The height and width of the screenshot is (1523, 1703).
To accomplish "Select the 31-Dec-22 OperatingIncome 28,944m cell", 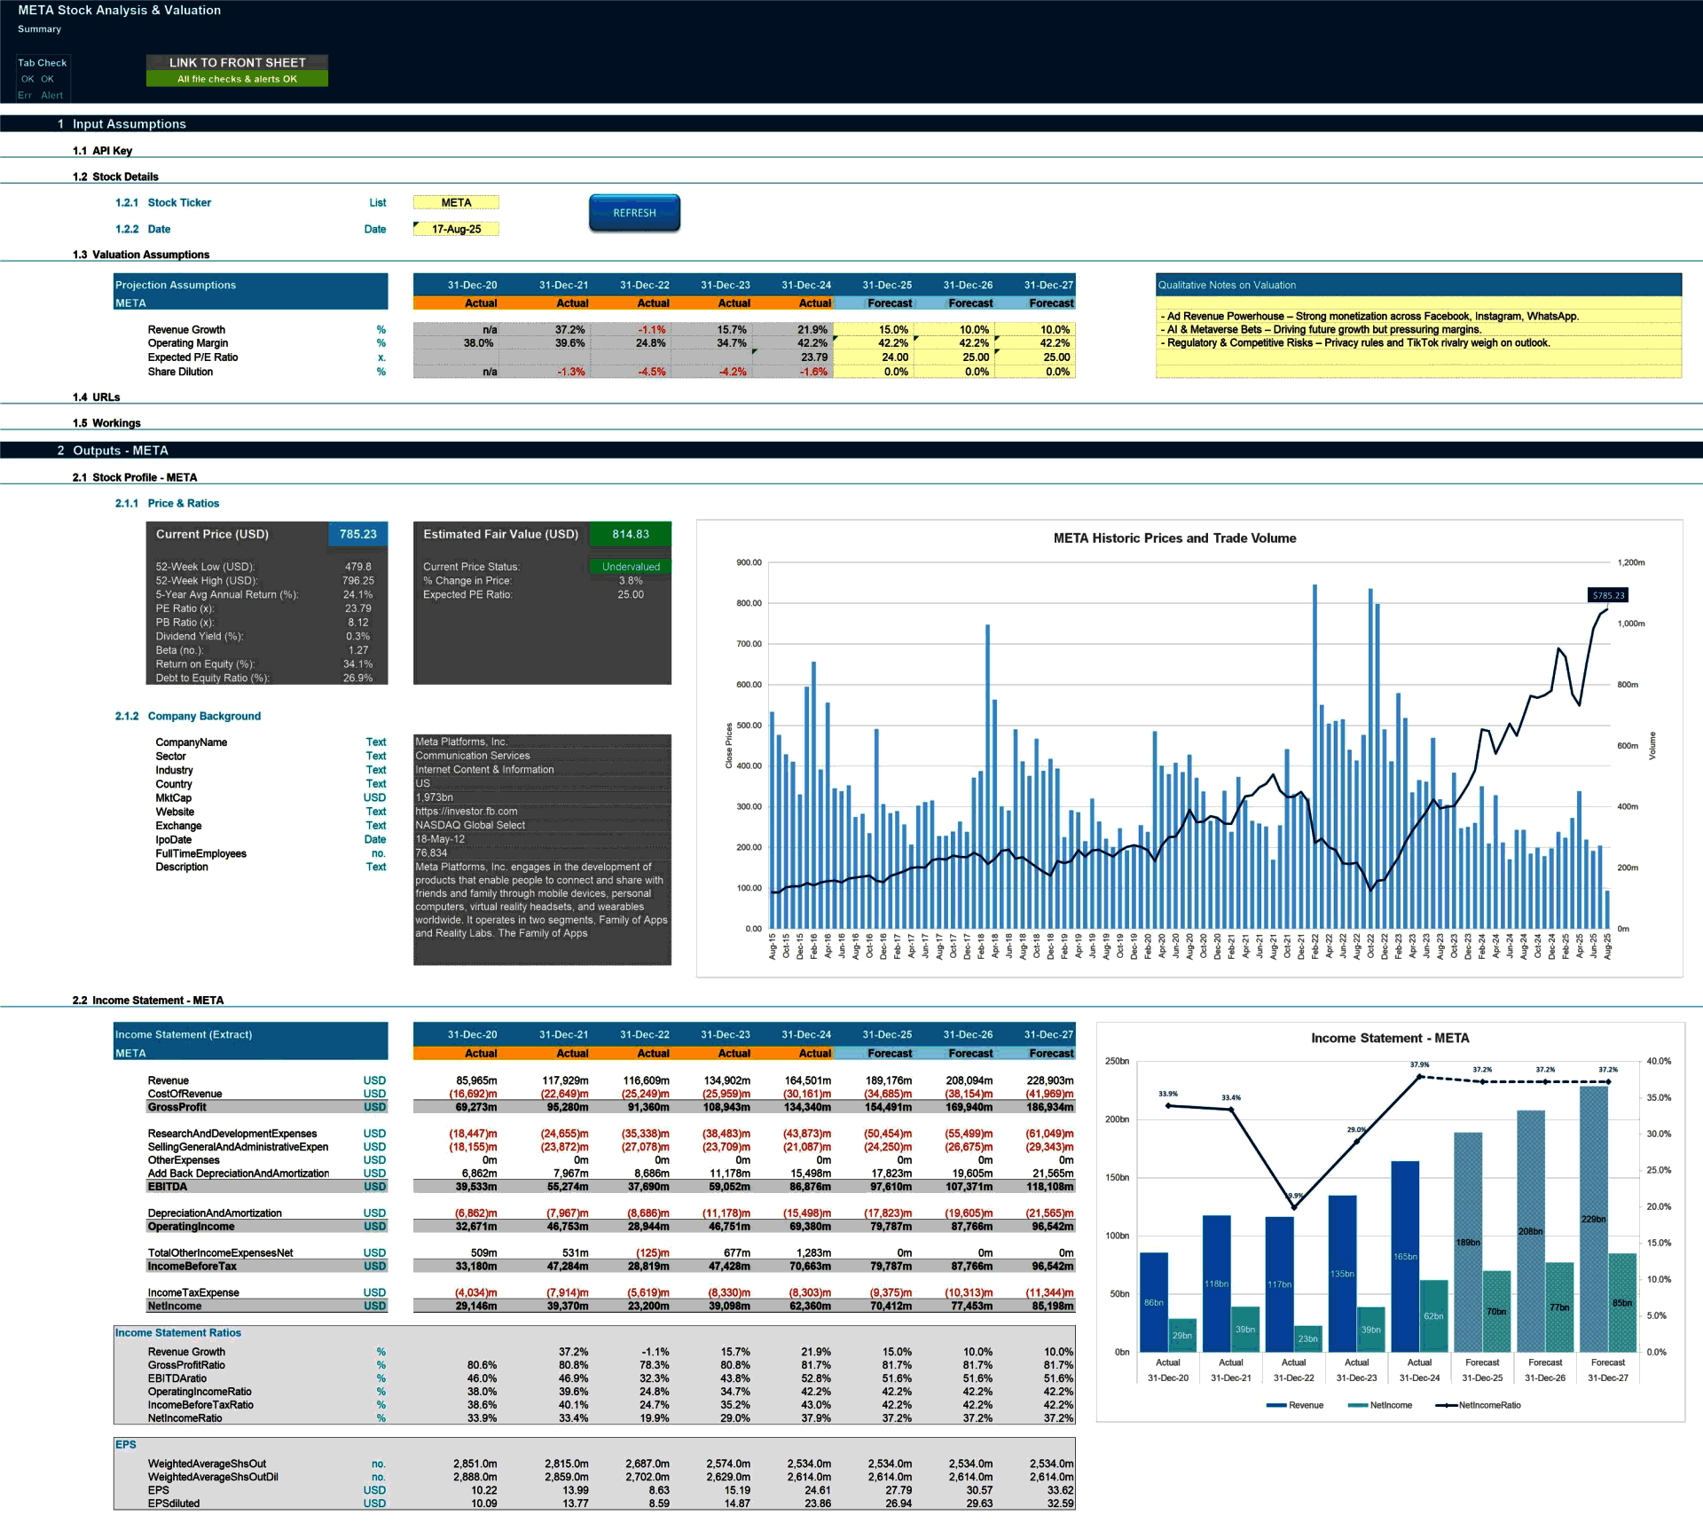I will 632,1226.
